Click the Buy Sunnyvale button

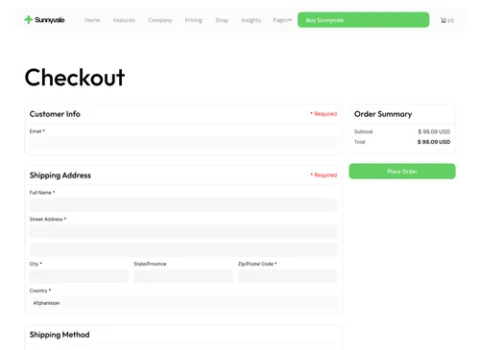(x=363, y=20)
